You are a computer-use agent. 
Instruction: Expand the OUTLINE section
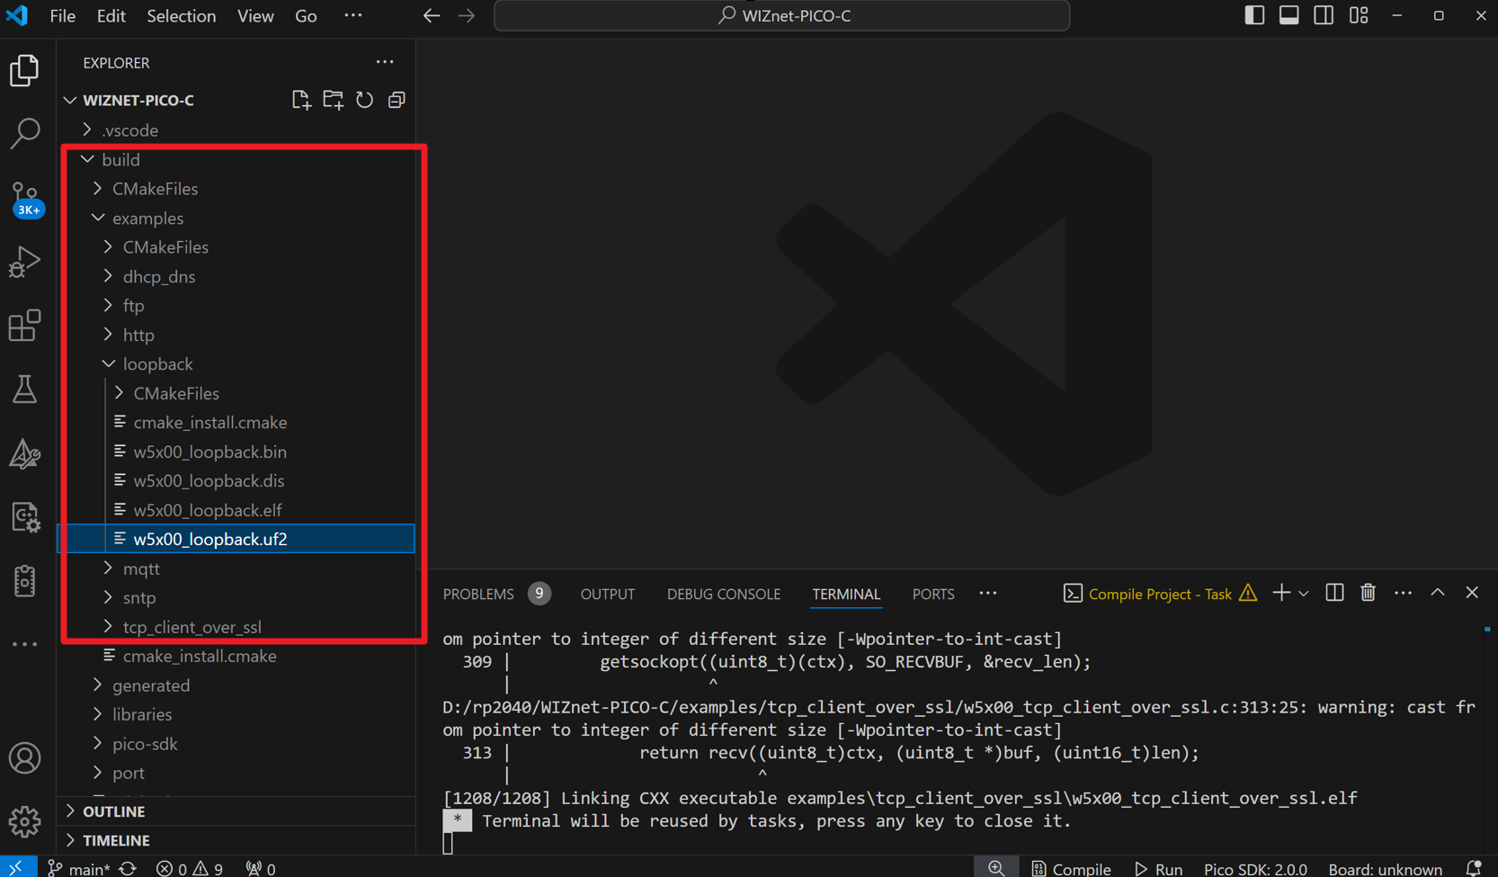pos(113,811)
